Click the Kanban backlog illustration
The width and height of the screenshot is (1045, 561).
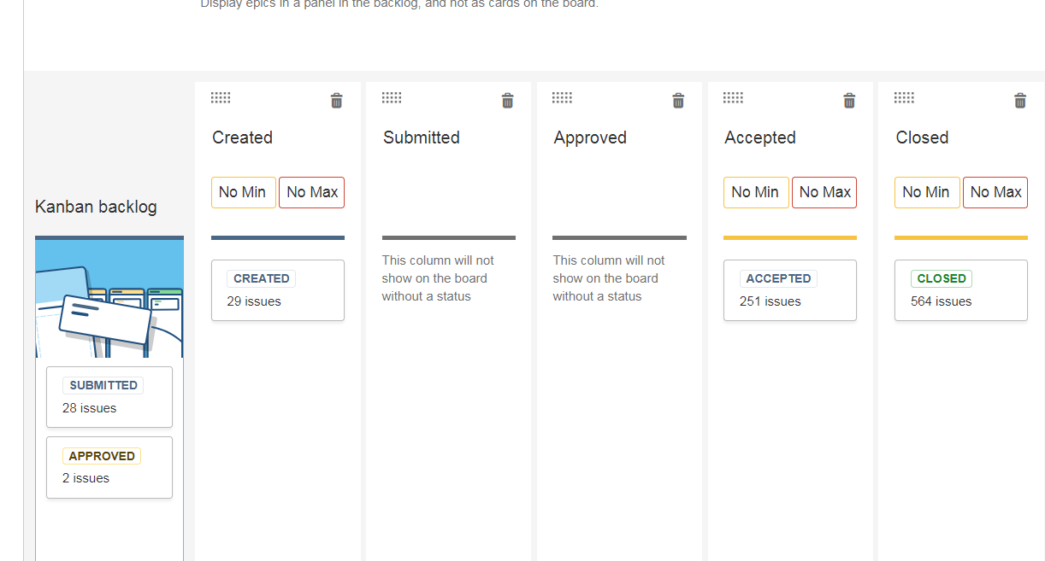tap(109, 299)
